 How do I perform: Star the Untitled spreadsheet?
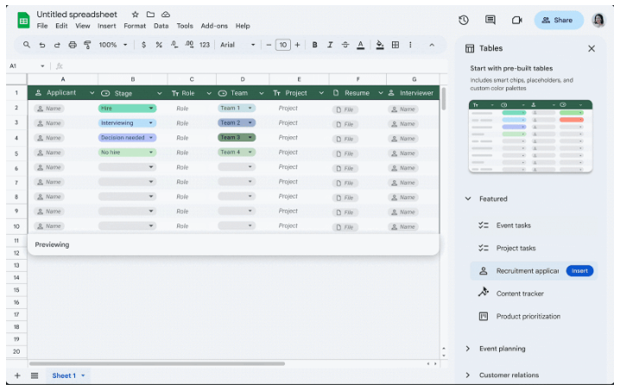click(x=136, y=15)
